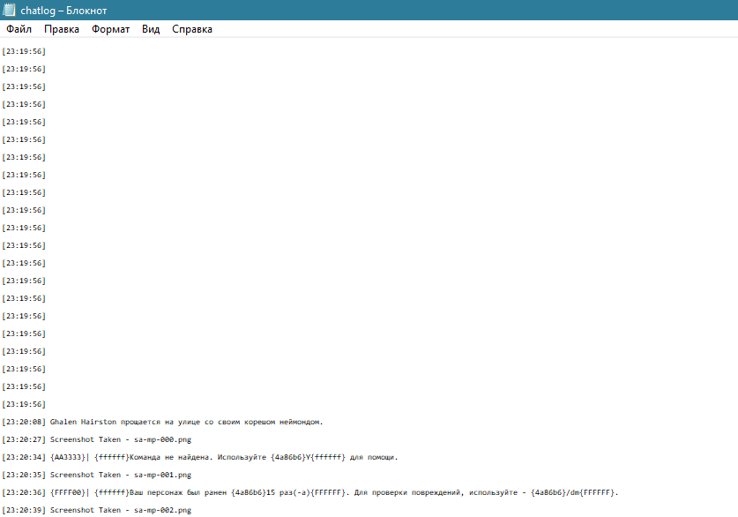Open the Формат menu
The image size is (738, 517).
(110, 29)
